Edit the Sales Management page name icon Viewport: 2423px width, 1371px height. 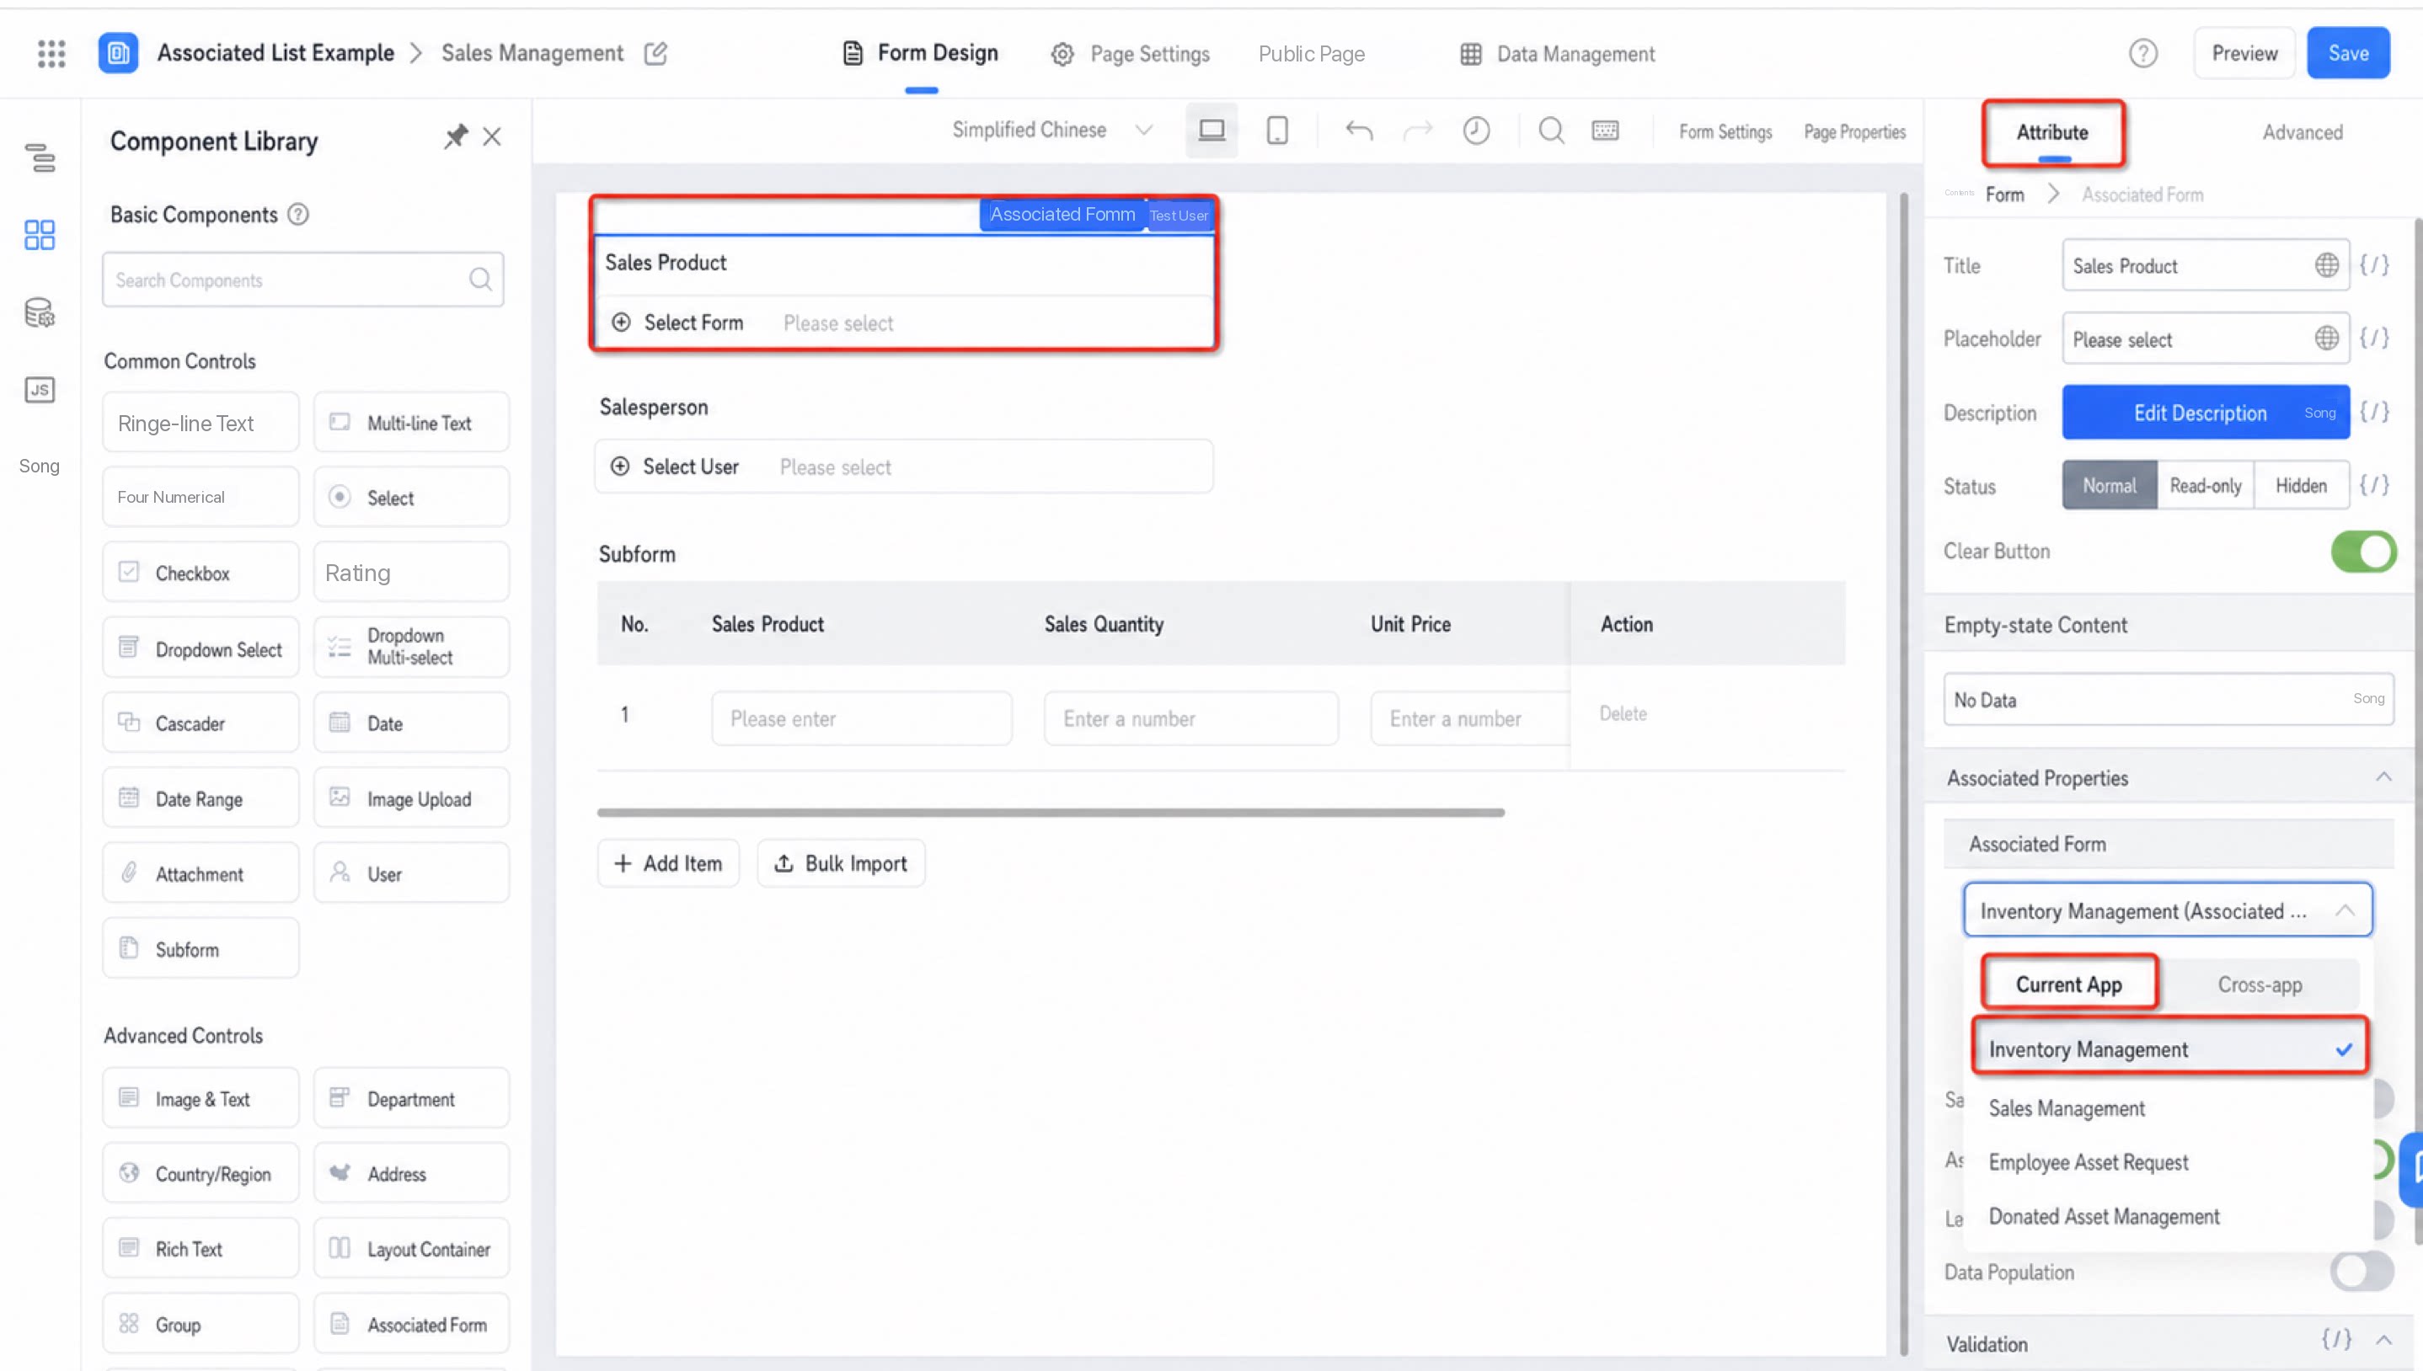point(655,54)
